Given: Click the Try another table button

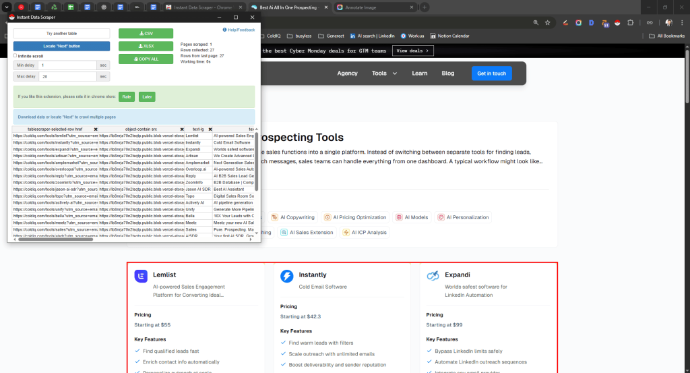Looking at the screenshot, I should [61, 34].
